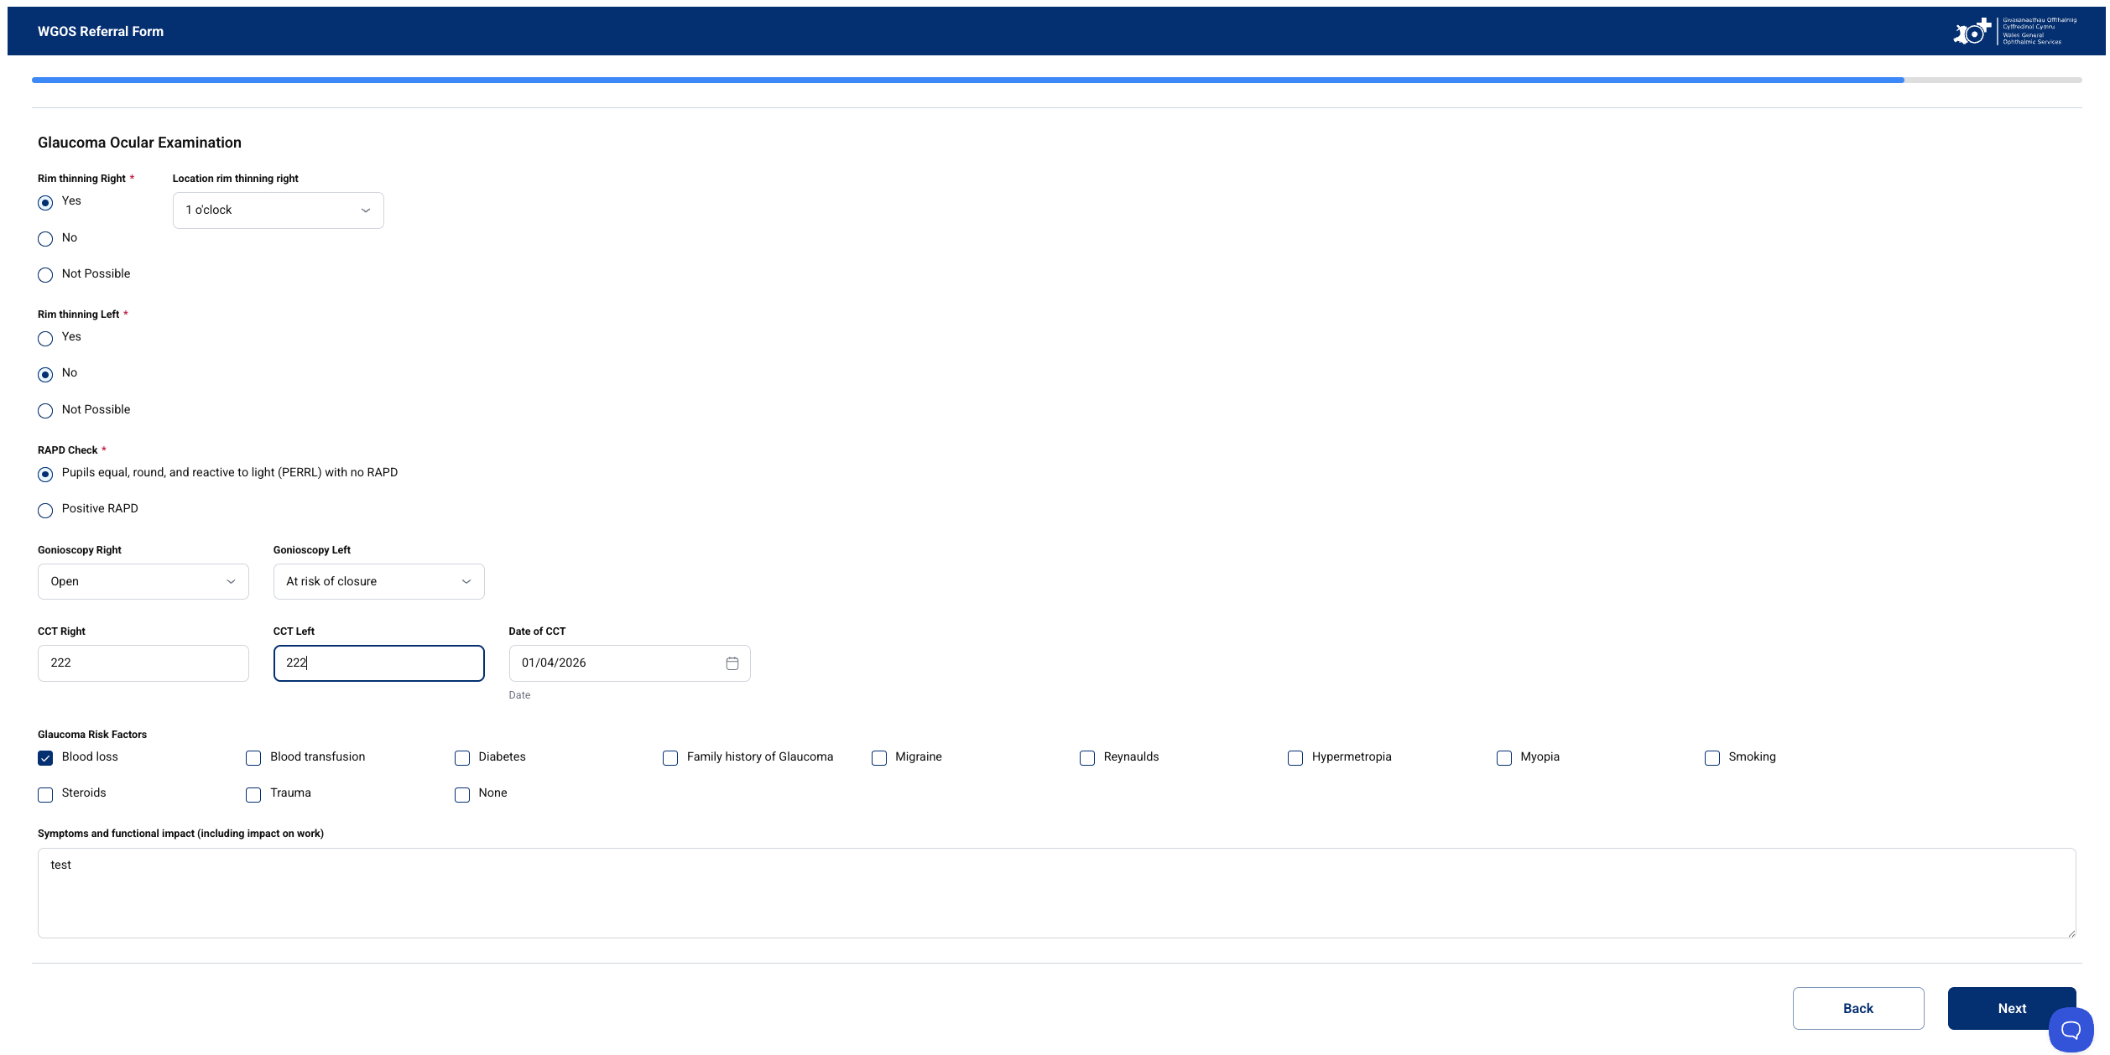Go to the Next form page

click(x=2011, y=1009)
